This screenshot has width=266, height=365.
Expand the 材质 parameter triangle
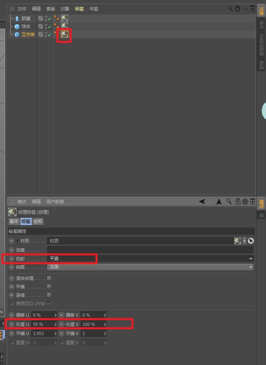pos(18,241)
